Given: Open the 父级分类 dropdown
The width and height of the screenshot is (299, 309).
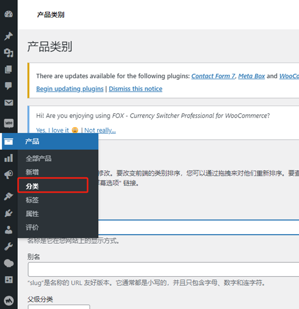Looking at the screenshot, I should (x=59, y=307).
